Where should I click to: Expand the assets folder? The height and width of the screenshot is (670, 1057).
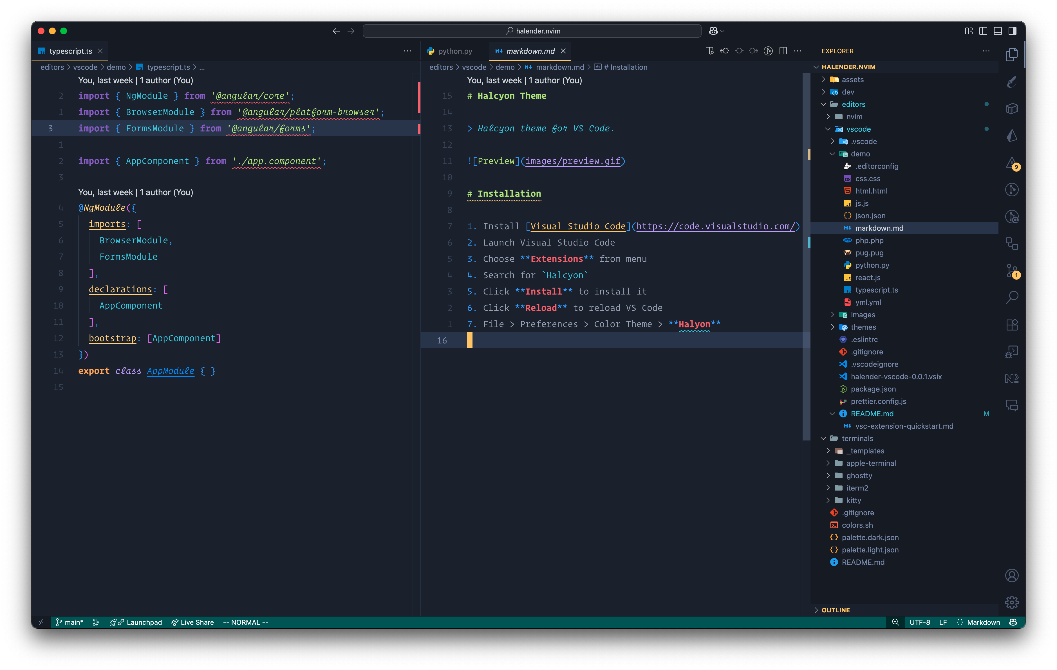pyautogui.click(x=852, y=79)
